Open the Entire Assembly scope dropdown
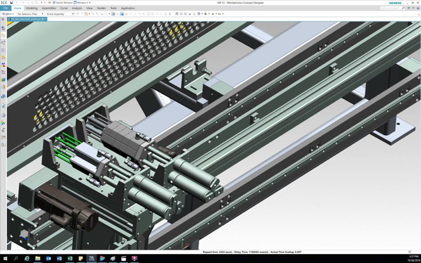The height and width of the screenshot is (263, 421). [x=60, y=14]
